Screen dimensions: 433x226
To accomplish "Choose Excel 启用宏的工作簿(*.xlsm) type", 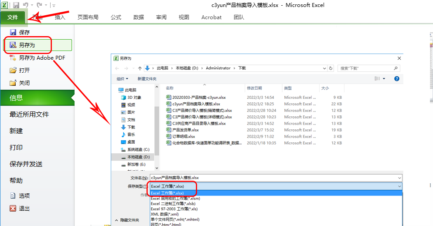I will point(276,199).
